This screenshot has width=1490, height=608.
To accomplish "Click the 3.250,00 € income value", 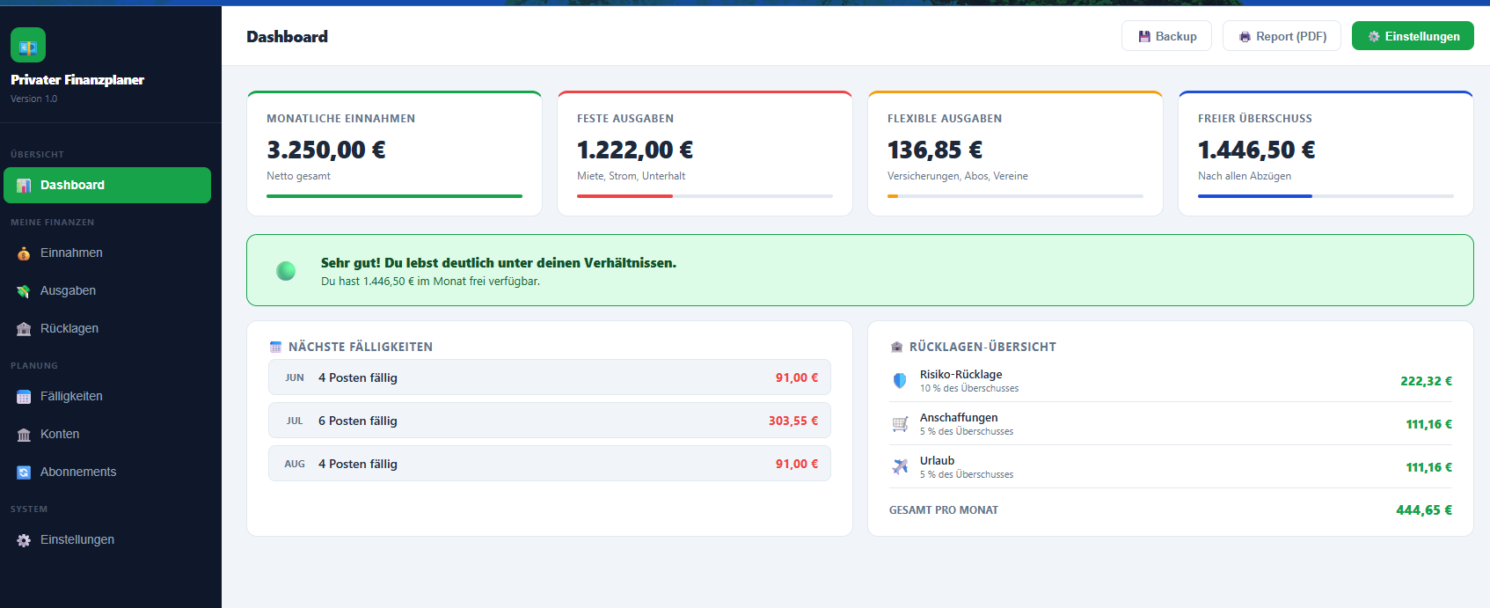I will pyautogui.click(x=326, y=150).
